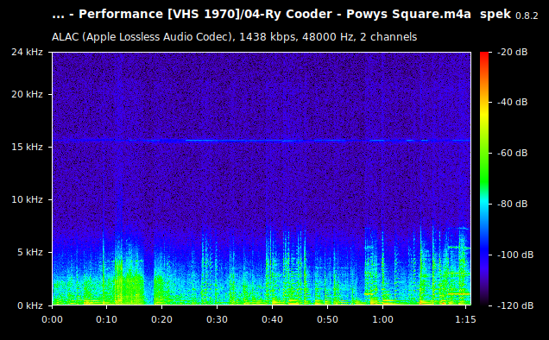Click the 0:40 time axis label
This screenshot has height=340, width=549.
click(273, 319)
